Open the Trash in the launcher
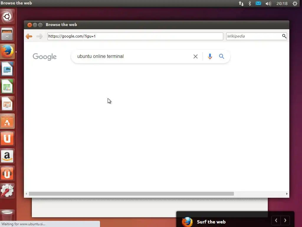This screenshot has height=227, width=302. pos(7,215)
